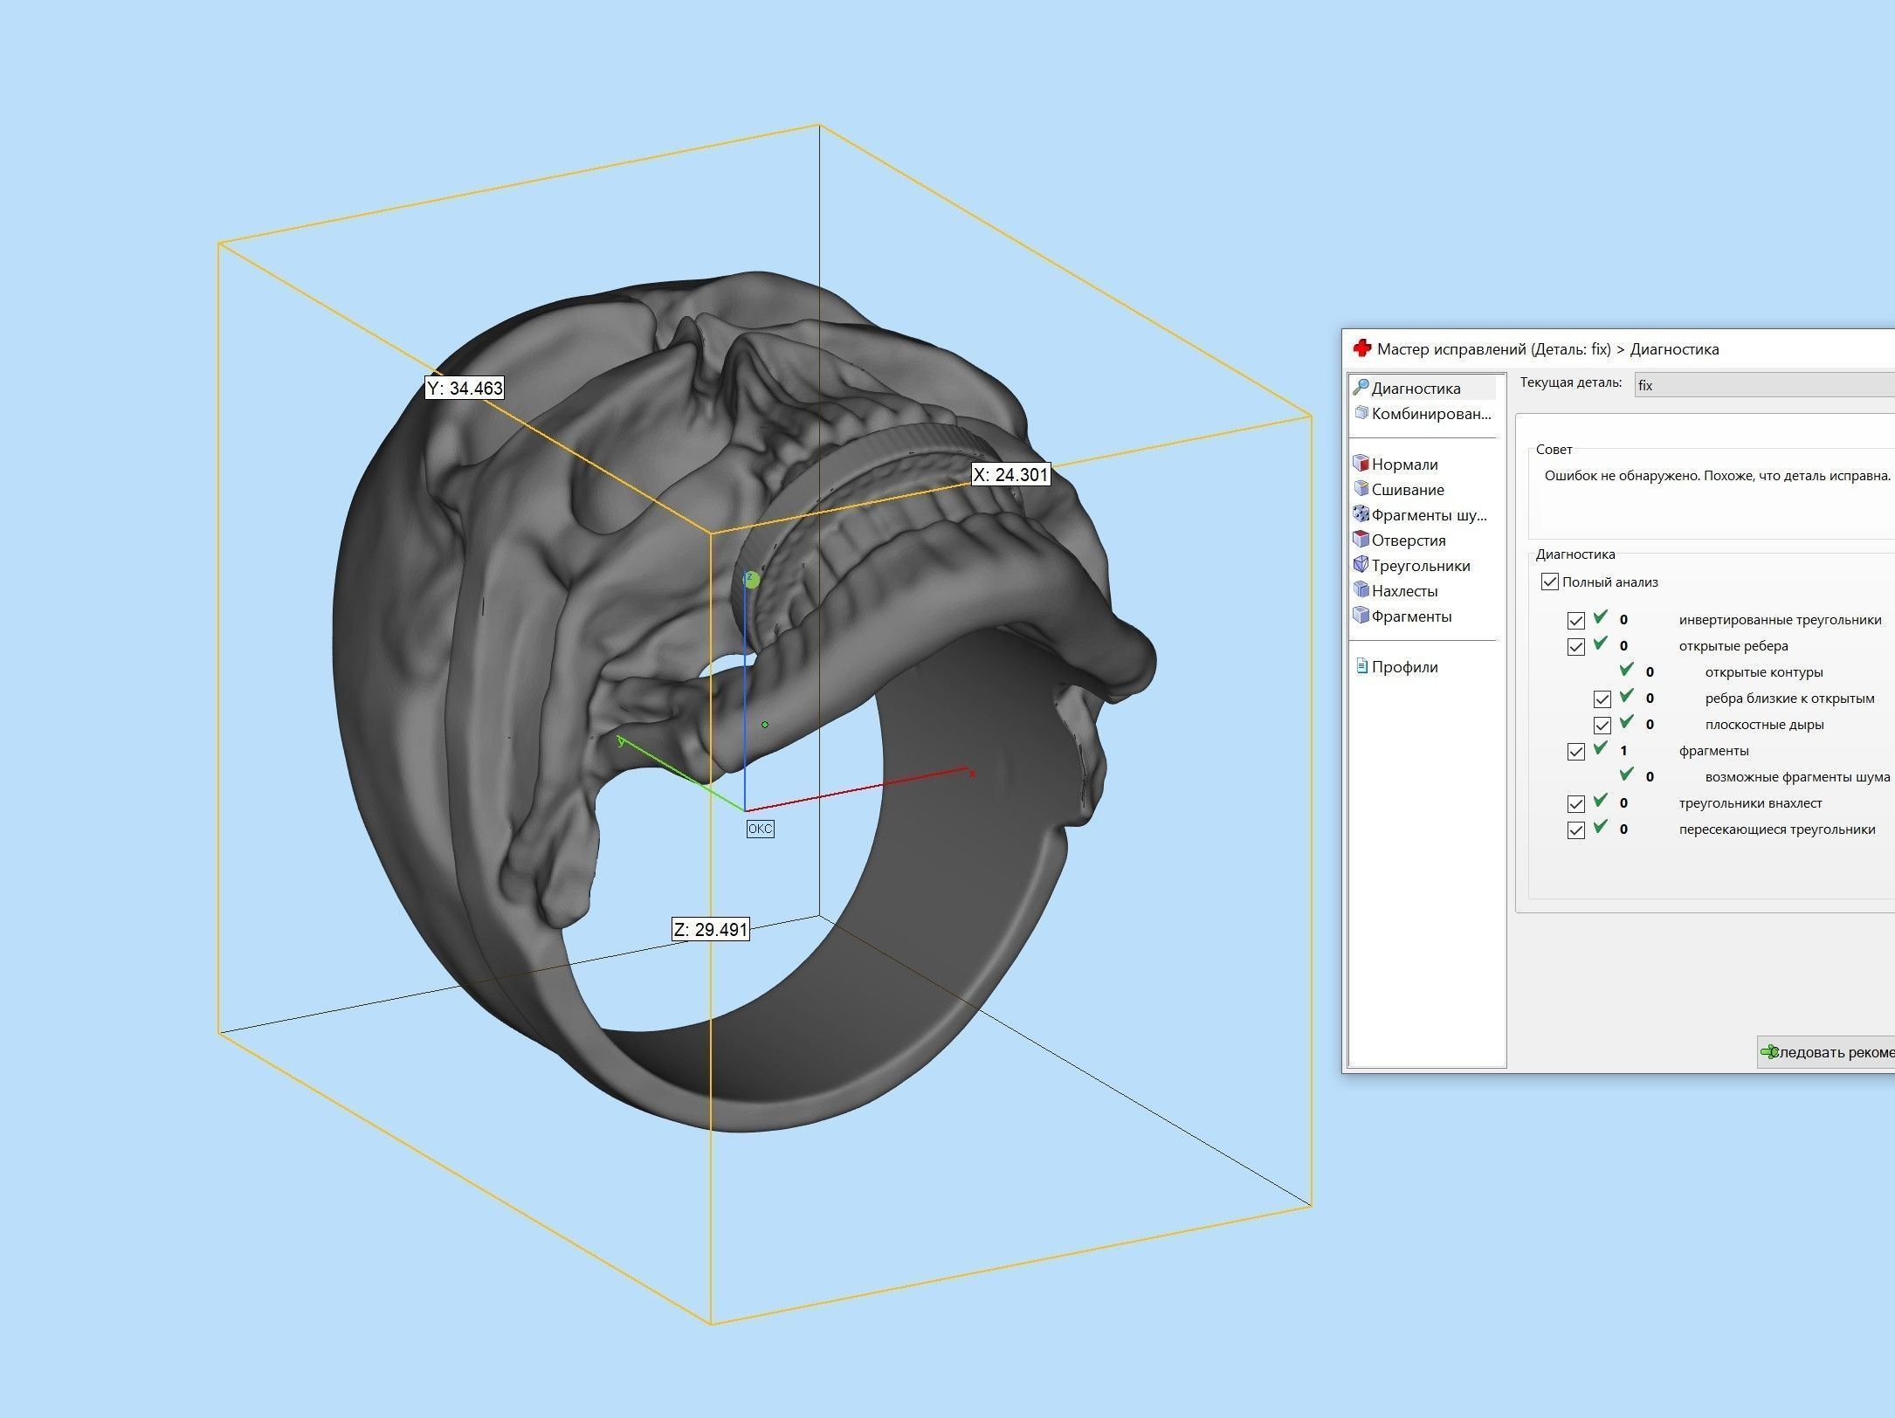Toggle пересекающиеся треугольники checkbox
1895x1418 pixels.
pyautogui.click(x=1576, y=830)
